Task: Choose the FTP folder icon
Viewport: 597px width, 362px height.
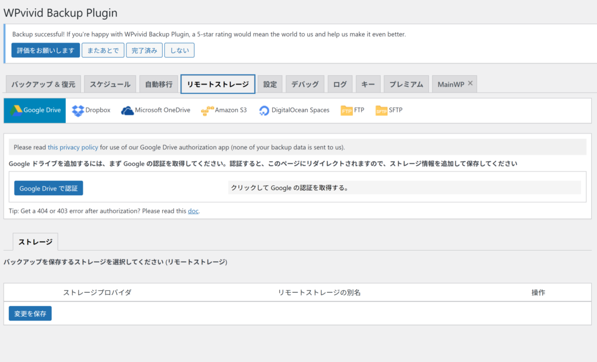Action: [346, 110]
